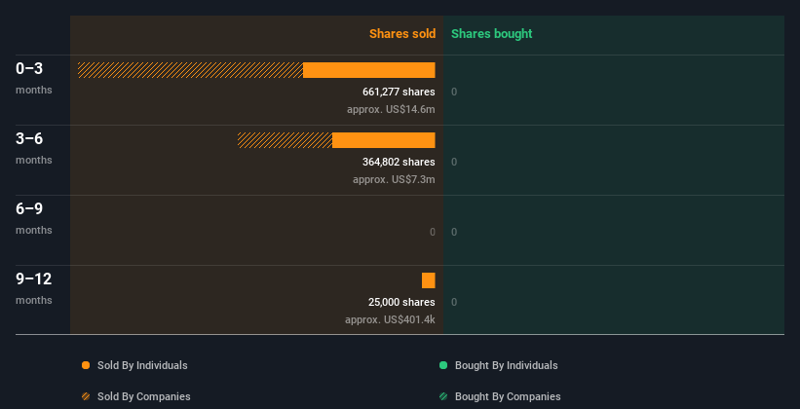This screenshot has height=409, width=800.
Task: Click the bought zero value in 9–12 months row
Action: click(x=454, y=303)
